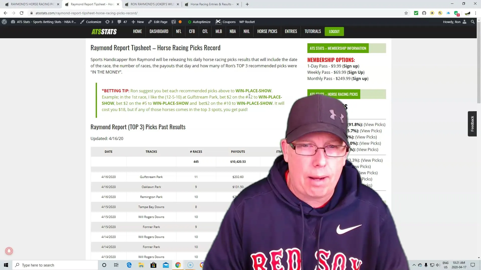This screenshot has height=270, width=481.
Task: Open the Windows Start menu
Action: click(6, 265)
